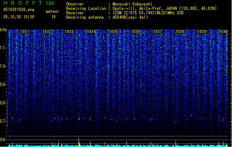232x147 pixels.
Task: Click the version number 1.0.0
Action: coord(50,3)
